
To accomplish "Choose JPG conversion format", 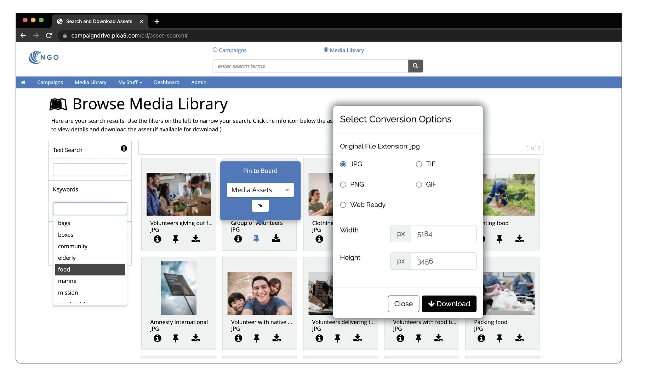I will click(343, 164).
